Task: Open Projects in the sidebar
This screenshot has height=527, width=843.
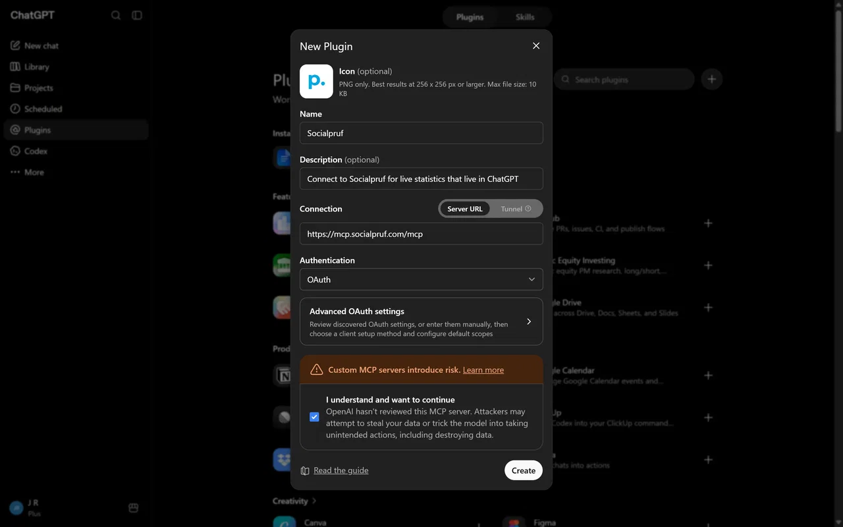Action: click(x=76, y=88)
